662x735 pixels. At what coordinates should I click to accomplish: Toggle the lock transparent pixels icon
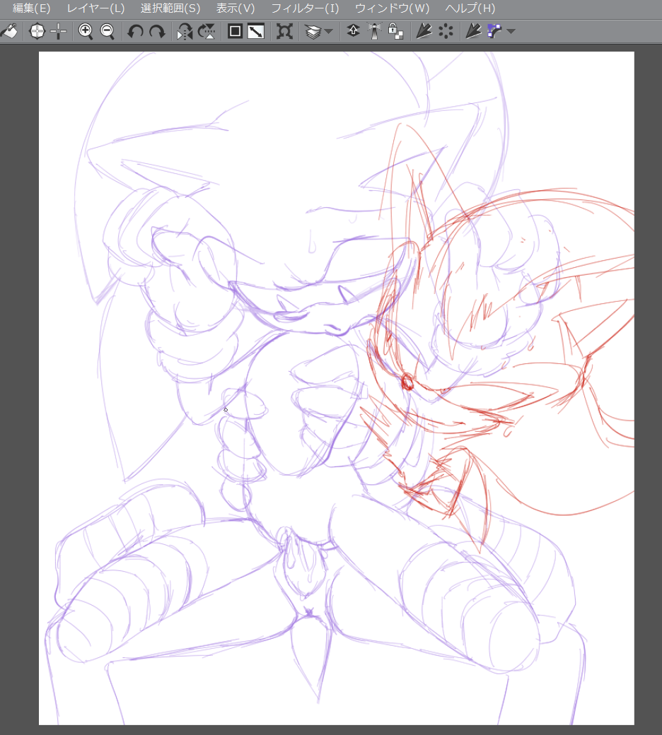(x=395, y=31)
